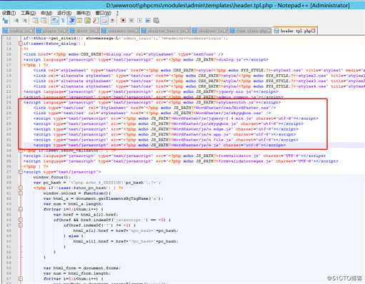Toggle Show All Characters paragraph icon

[63, 21]
